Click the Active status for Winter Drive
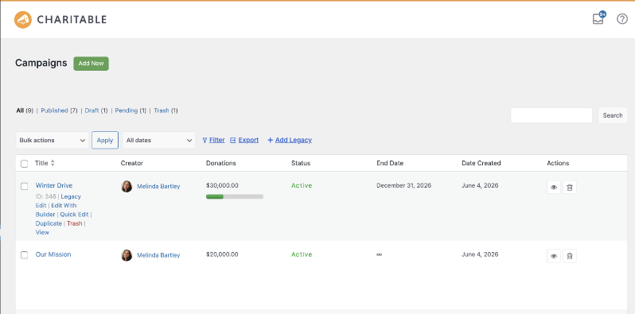635x314 pixels. click(302, 185)
